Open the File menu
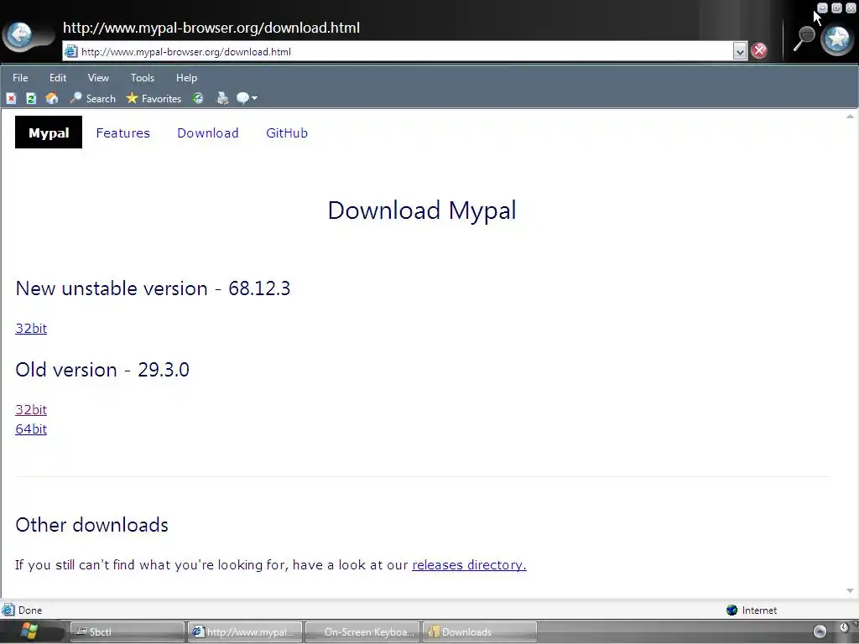 pyautogui.click(x=20, y=78)
